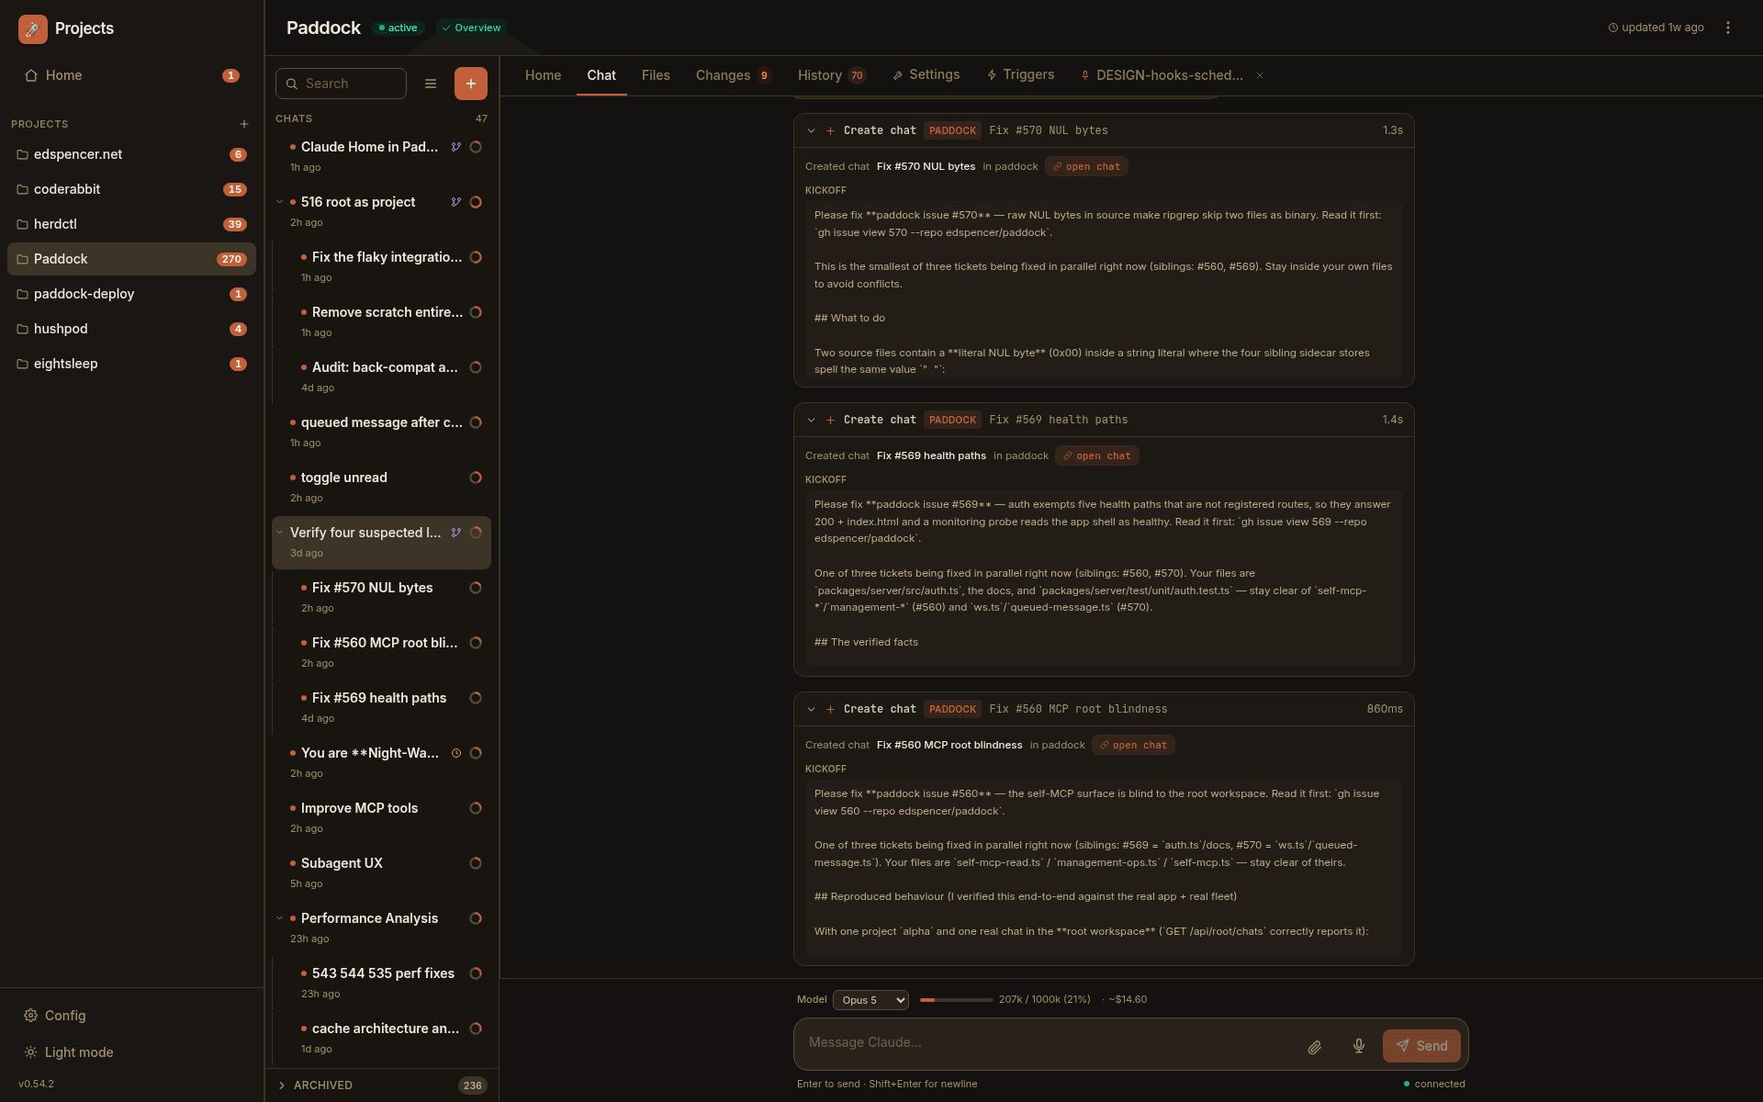Screen dimensions: 1763x1102
Task: Open the Remove scratch entire chat
Action: pos(387,321)
